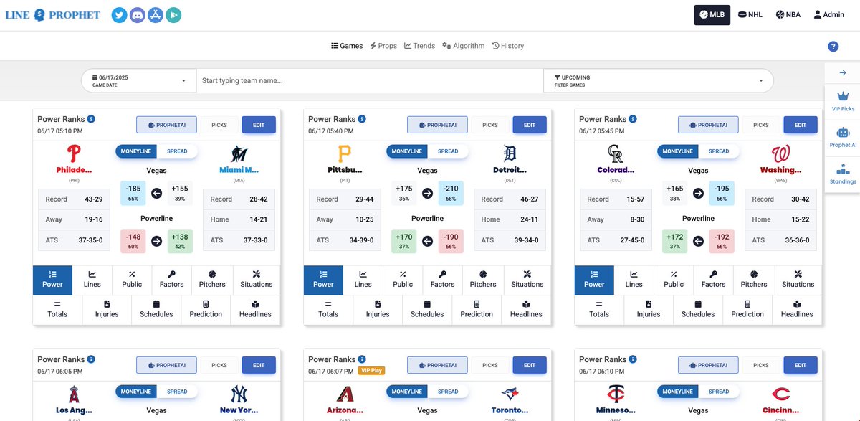Open the History tab
This screenshot has height=421, width=860.
click(508, 46)
